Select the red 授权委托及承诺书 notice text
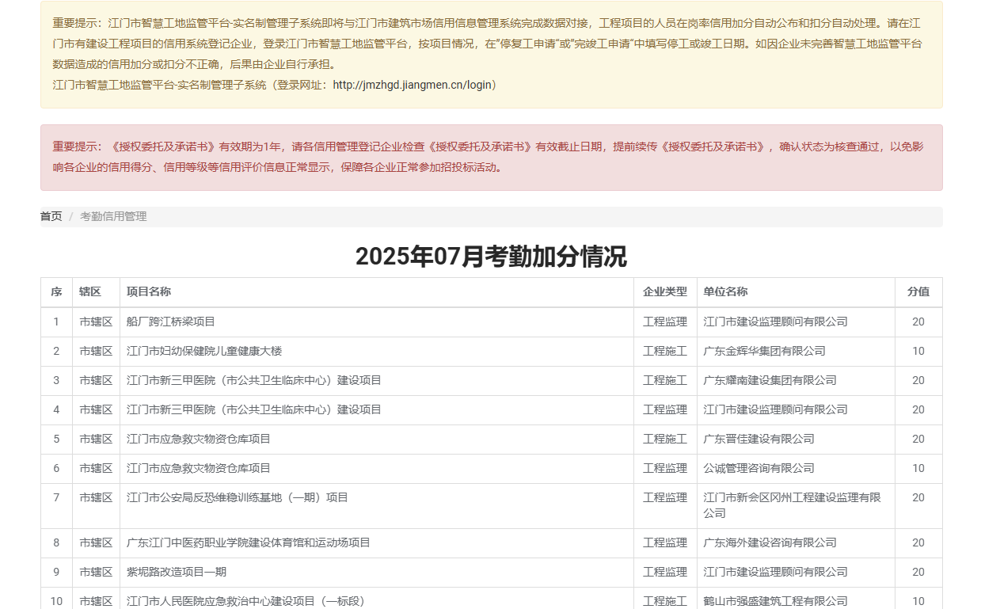Viewport: 981px width, 609px height. pos(489,157)
